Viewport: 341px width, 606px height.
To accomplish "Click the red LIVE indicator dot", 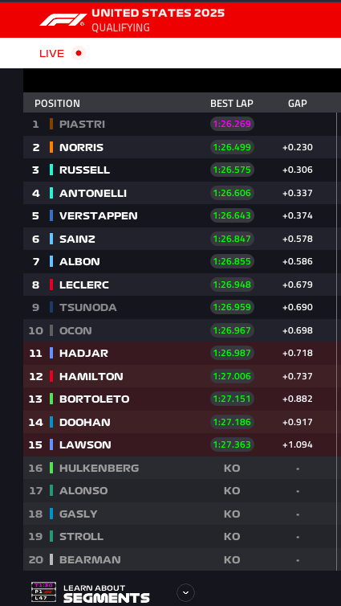I will click(79, 53).
